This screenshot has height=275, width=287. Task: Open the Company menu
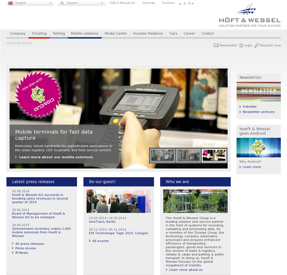18,34
